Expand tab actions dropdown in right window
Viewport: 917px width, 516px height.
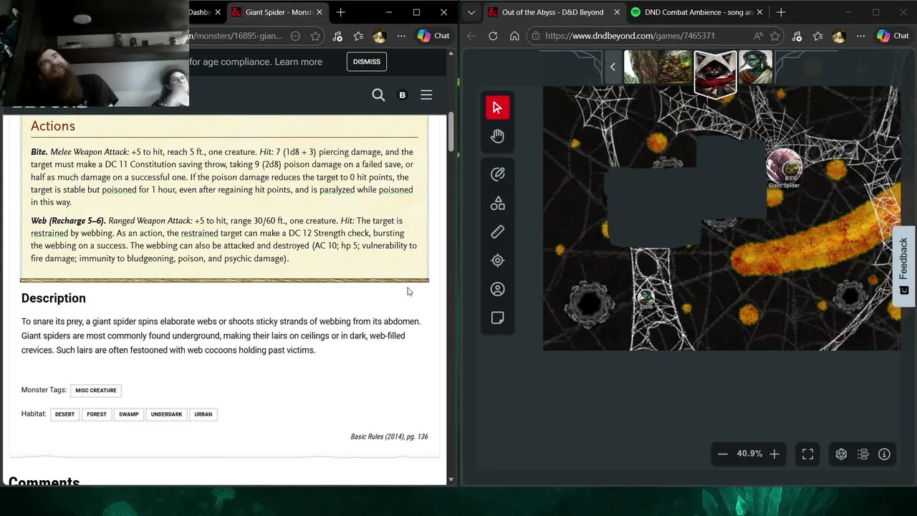click(471, 12)
